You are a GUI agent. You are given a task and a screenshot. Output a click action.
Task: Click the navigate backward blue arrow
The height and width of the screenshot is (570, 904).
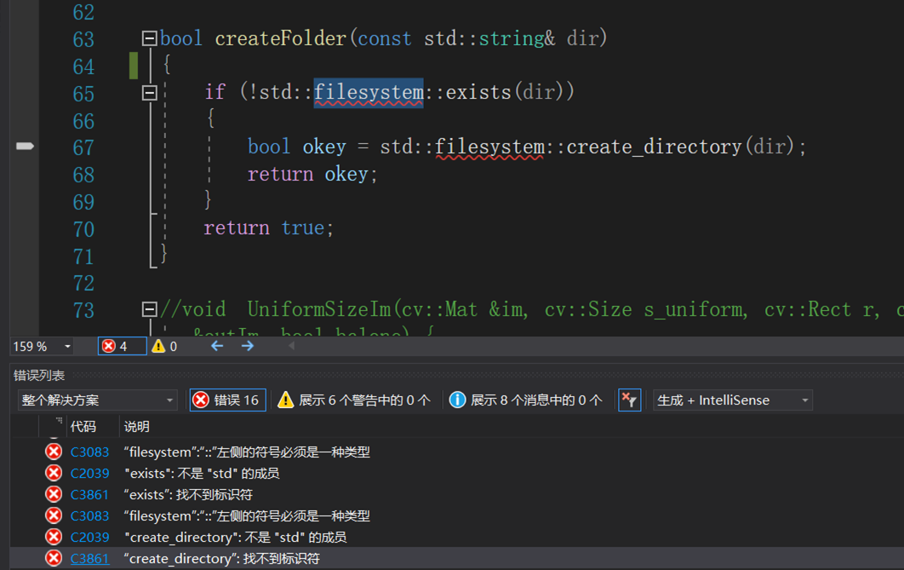pyautogui.click(x=217, y=346)
